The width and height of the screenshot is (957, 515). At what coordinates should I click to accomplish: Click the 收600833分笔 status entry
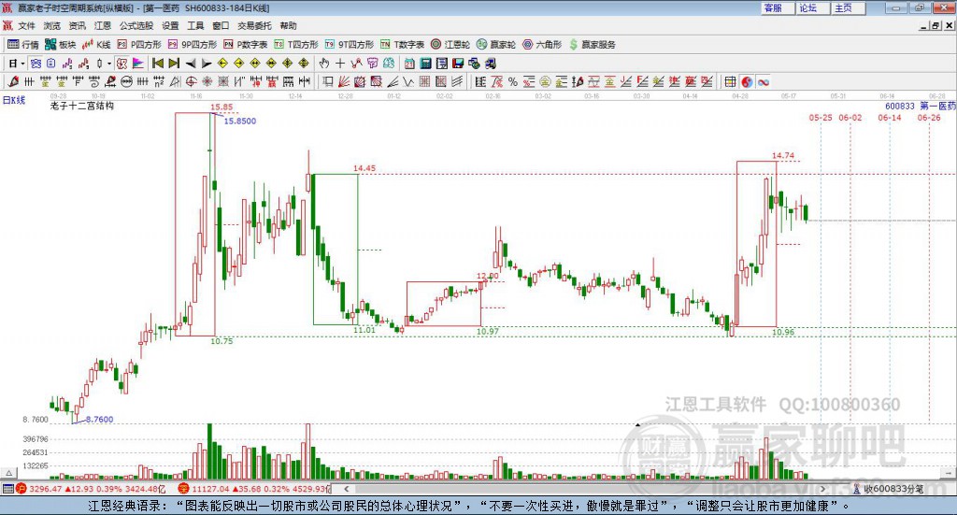(x=888, y=489)
